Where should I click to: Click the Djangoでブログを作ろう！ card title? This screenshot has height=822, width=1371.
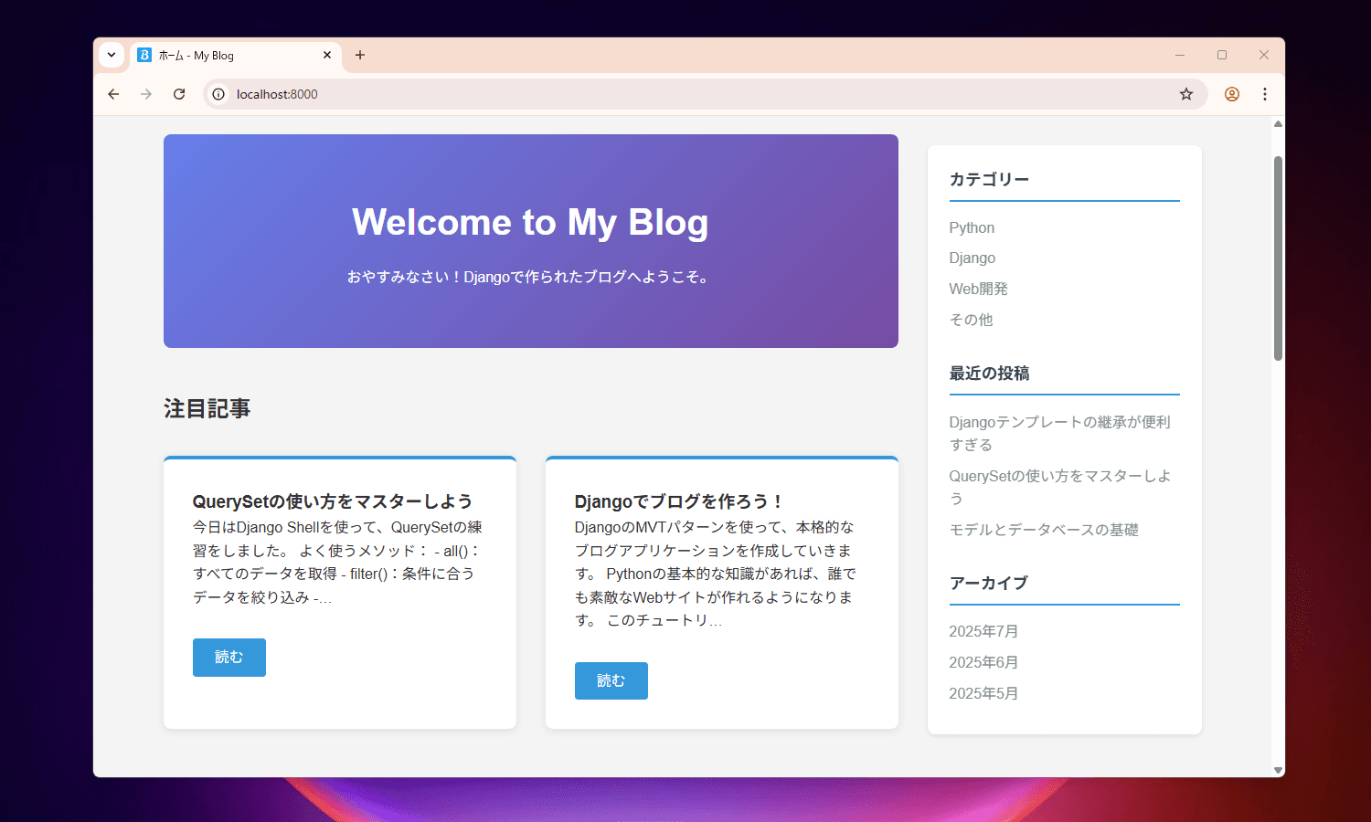(680, 501)
